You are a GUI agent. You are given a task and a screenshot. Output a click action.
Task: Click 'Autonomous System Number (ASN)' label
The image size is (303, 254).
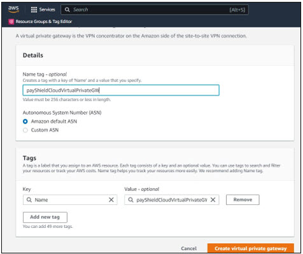coord(62,113)
